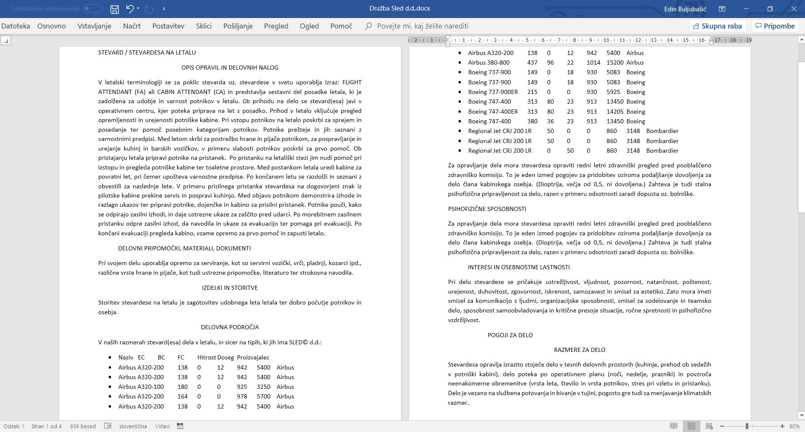805x432 pixels.
Task: Open the Pregled tab
Action: coord(276,26)
